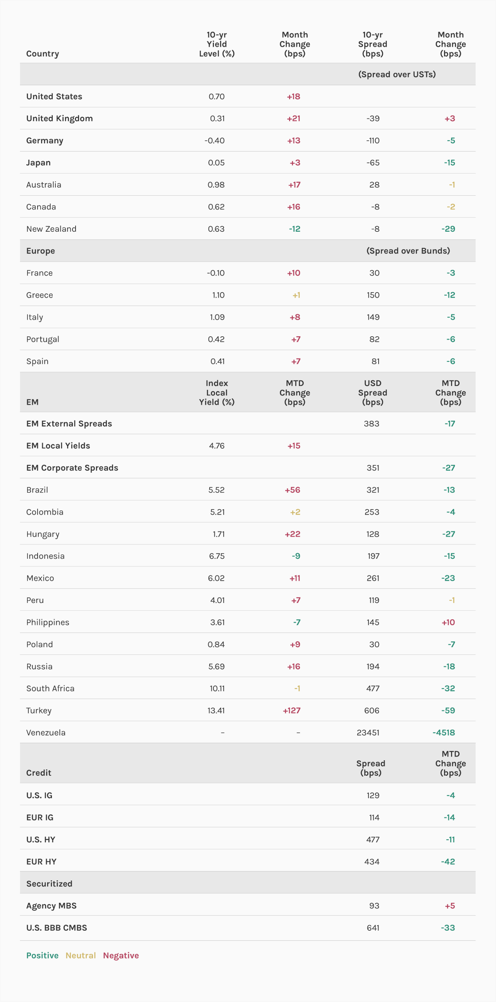Click the Positive legend label
Viewport: 496px width, 1002px height.
pos(42,956)
